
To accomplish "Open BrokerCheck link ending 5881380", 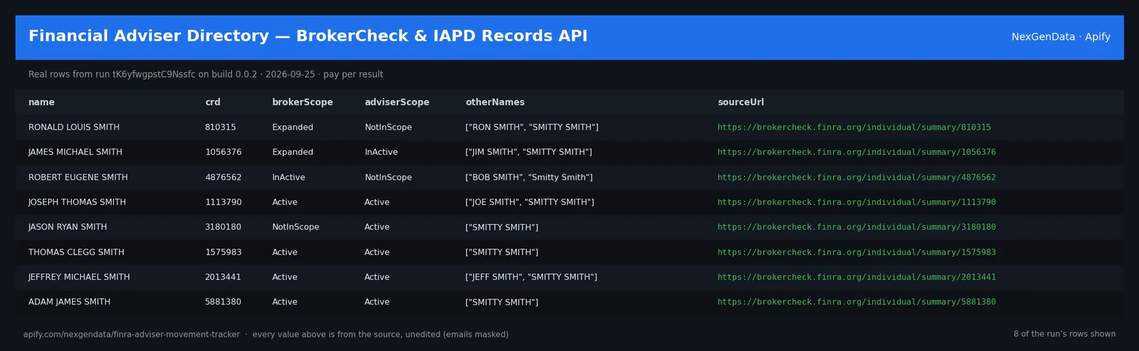I will coord(857,302).
